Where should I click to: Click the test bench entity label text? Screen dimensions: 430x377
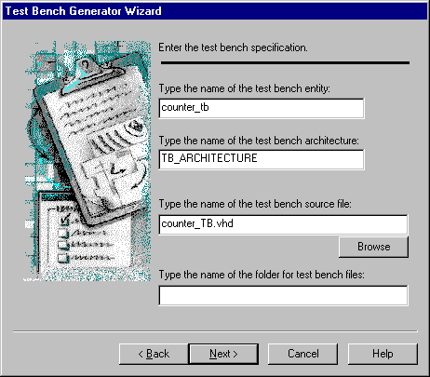(245, 88)
